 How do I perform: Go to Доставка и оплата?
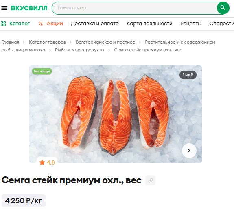pyautogui.click(x=95, y=24)
